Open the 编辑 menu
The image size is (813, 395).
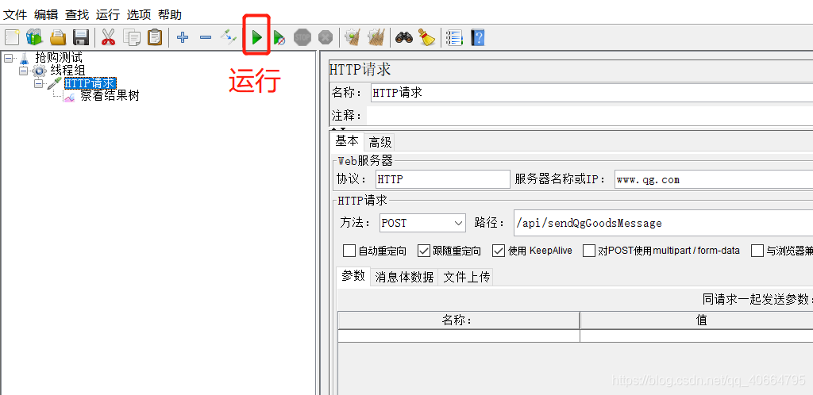pos(46,14)
